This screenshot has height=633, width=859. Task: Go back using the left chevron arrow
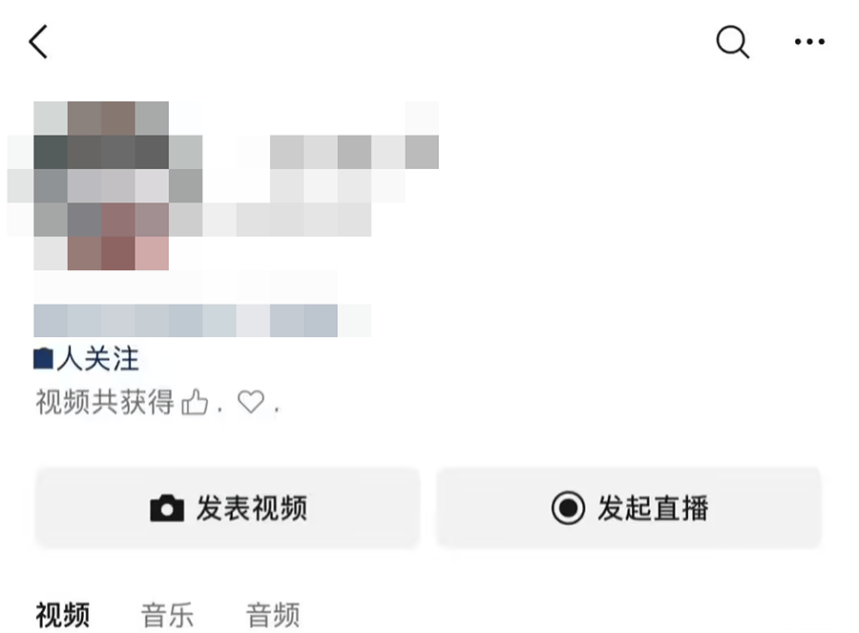click(38, 41)
